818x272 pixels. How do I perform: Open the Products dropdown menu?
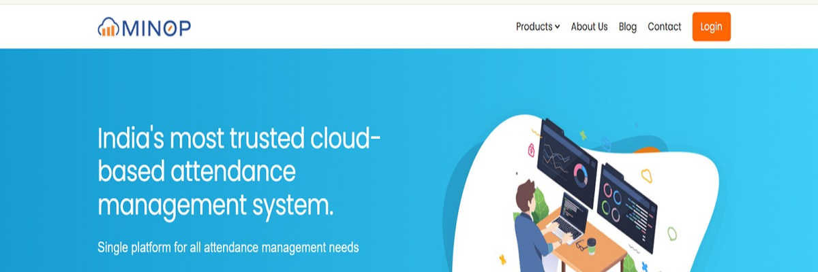(534, 27)
